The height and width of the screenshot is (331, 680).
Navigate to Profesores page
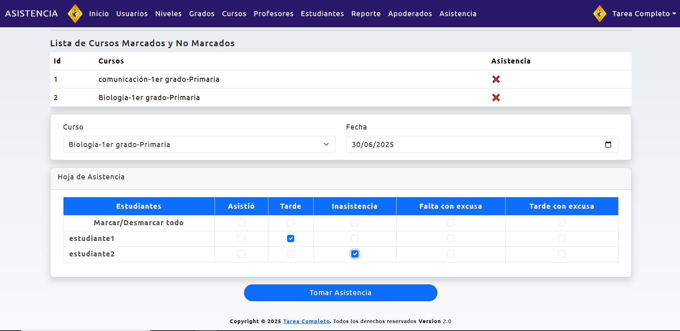273,14
